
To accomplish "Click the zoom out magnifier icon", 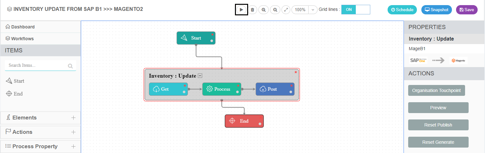I will click(275, 10).
